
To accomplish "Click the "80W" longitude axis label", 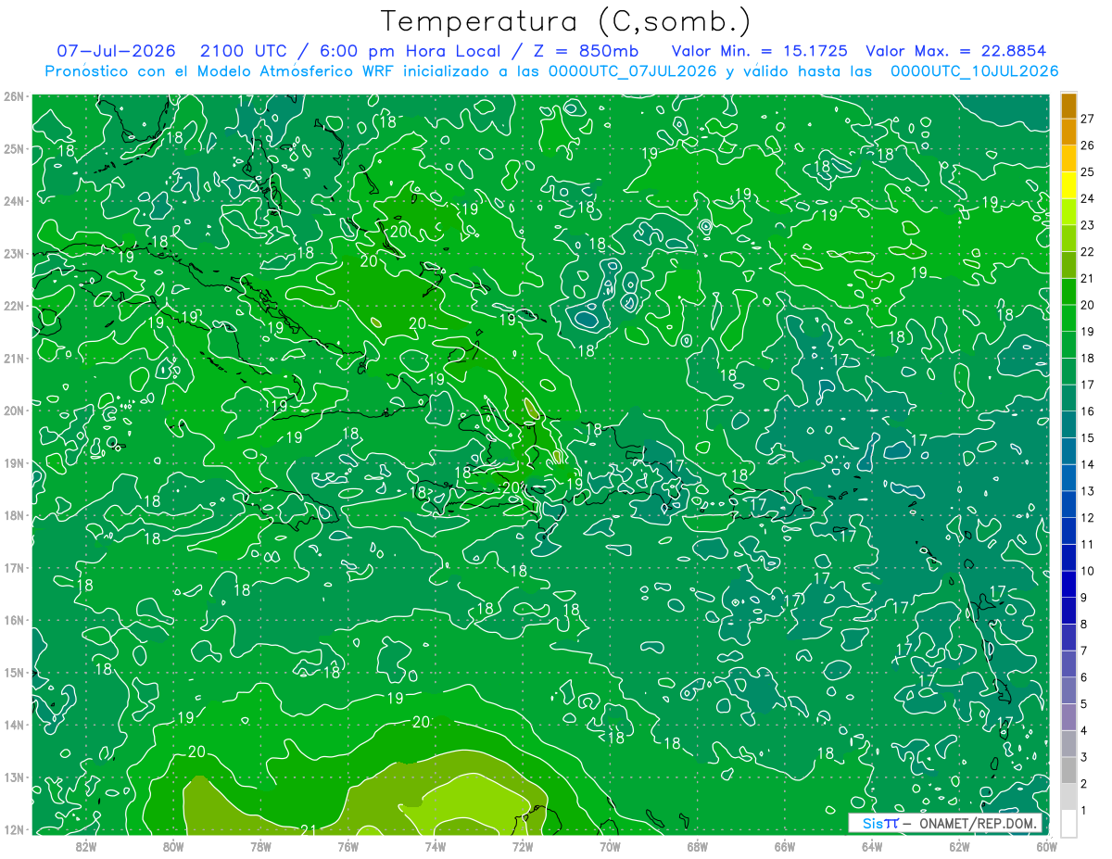I will coord(173,846).
